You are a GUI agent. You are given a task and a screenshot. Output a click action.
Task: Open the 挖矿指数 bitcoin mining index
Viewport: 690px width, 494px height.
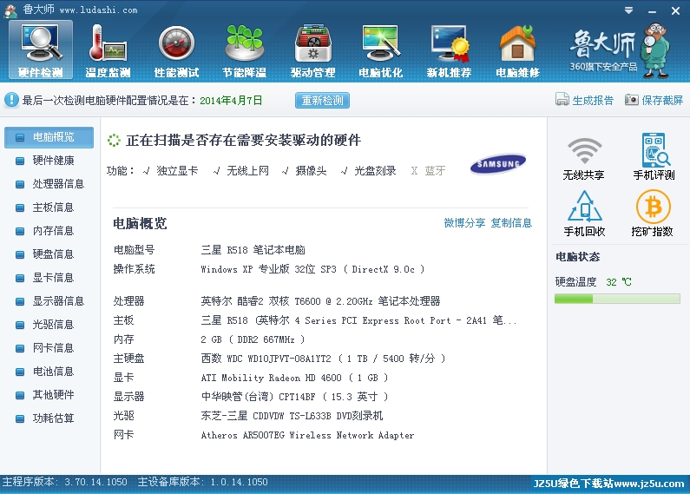point(653,214)
